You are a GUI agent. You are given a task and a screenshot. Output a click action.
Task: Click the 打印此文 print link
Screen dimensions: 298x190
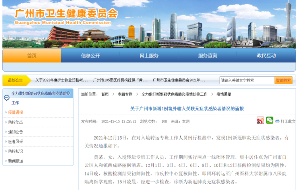coord(288,121)
